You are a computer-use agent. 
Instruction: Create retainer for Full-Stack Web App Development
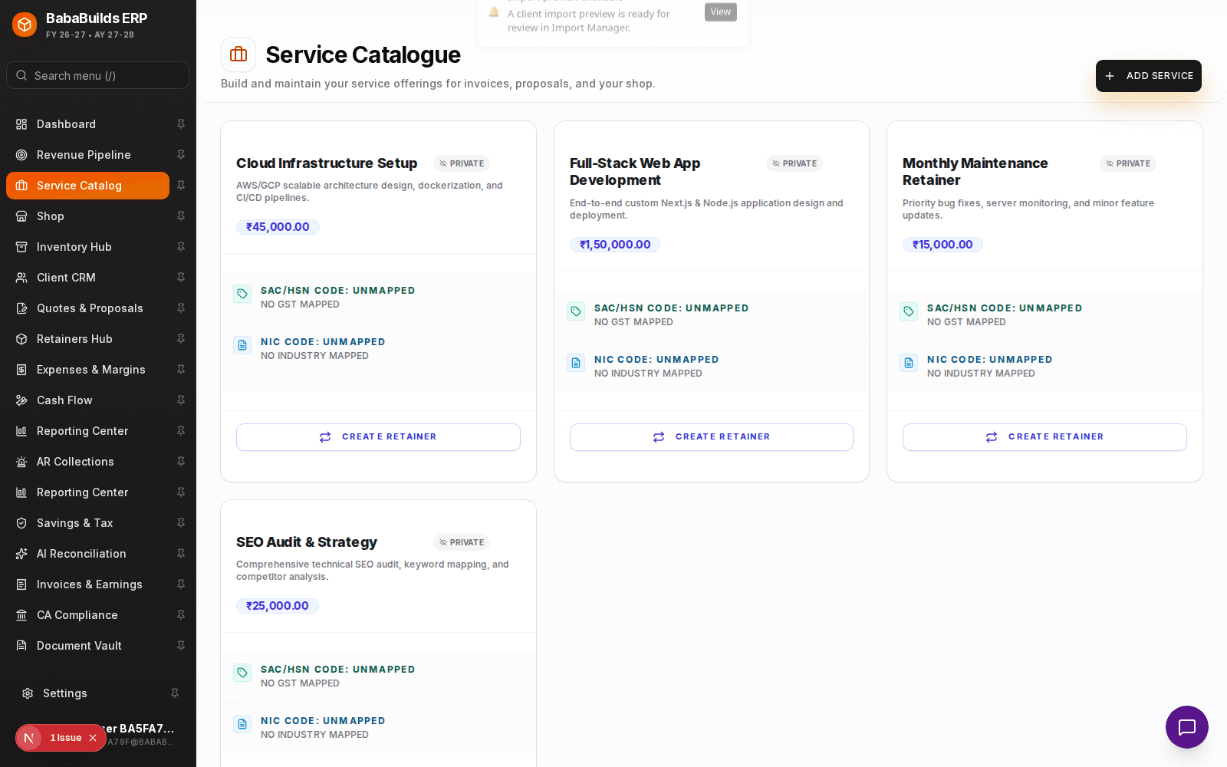point(712,437)
